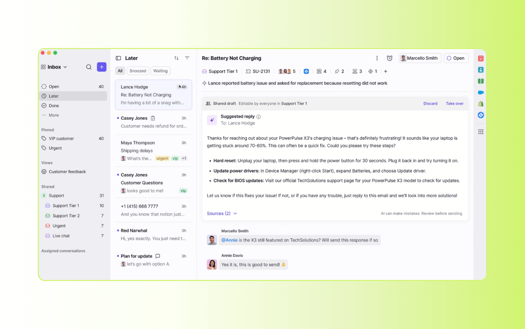The width and height of the screenshot is (525, 329).
Task: Select the Urgent shared inbox
Action: point(73,226)
